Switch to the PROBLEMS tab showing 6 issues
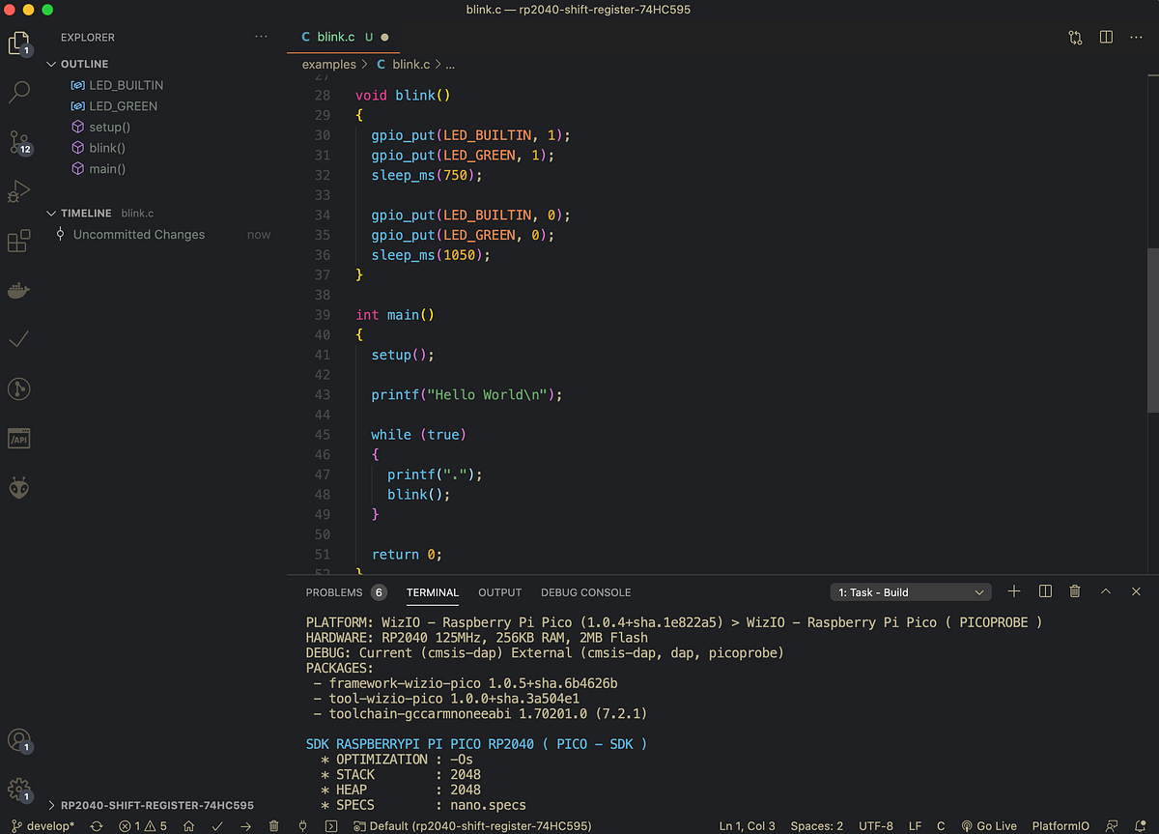 333,592
